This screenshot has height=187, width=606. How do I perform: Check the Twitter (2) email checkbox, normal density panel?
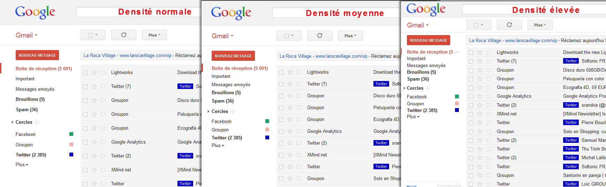[85, 156]
